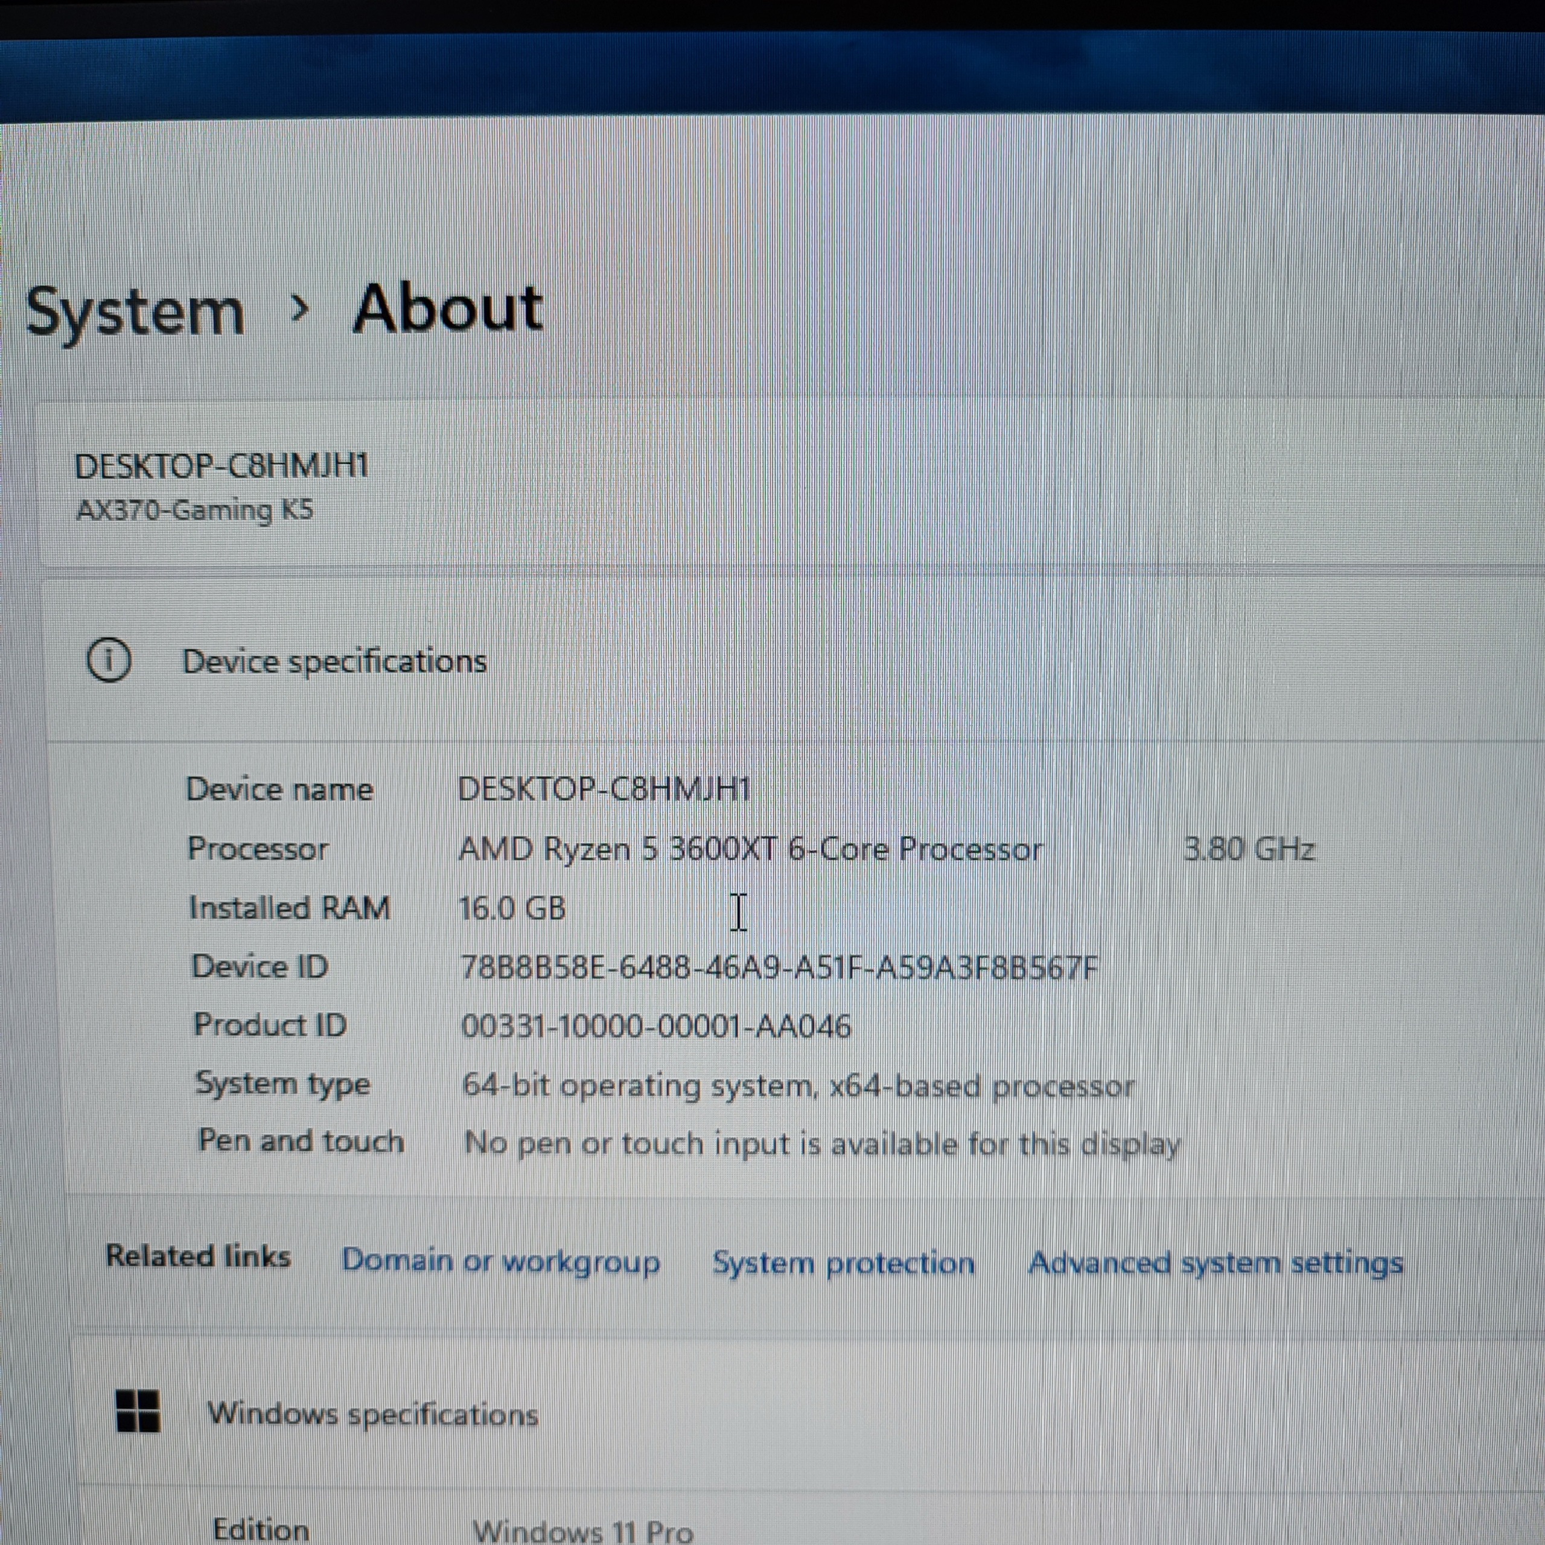Open System protection link
This screenshot has width=1545, height=1545.
(x=843, y=1264)
